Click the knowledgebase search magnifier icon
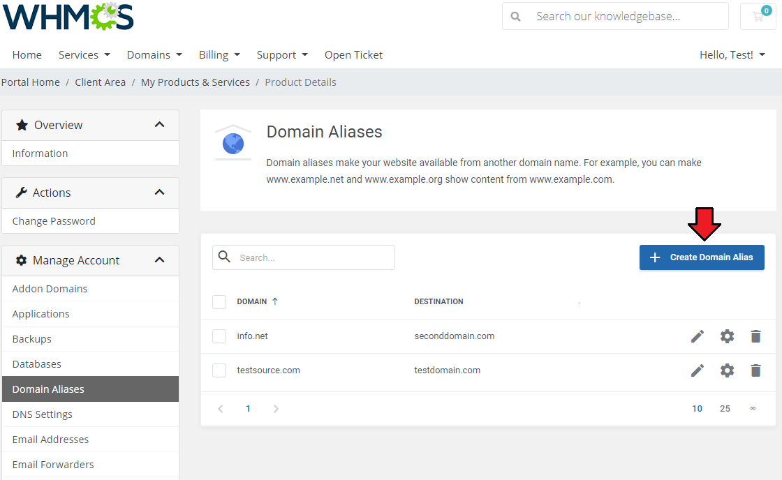This screenshot has height=480, width=782. (516, 17)
